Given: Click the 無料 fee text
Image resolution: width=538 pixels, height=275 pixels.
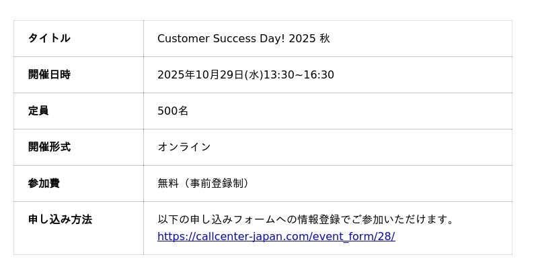Looking at the screenshot, I should tap(167, 183).
